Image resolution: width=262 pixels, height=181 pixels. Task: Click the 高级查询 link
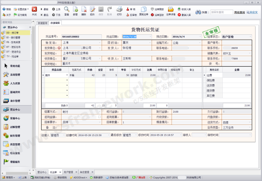coord(240,12)
